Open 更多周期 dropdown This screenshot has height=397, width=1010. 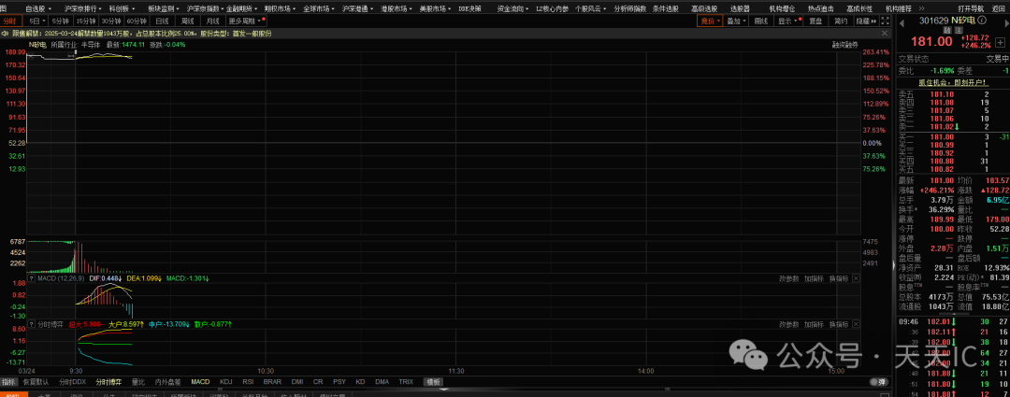(x=245, y=21)
